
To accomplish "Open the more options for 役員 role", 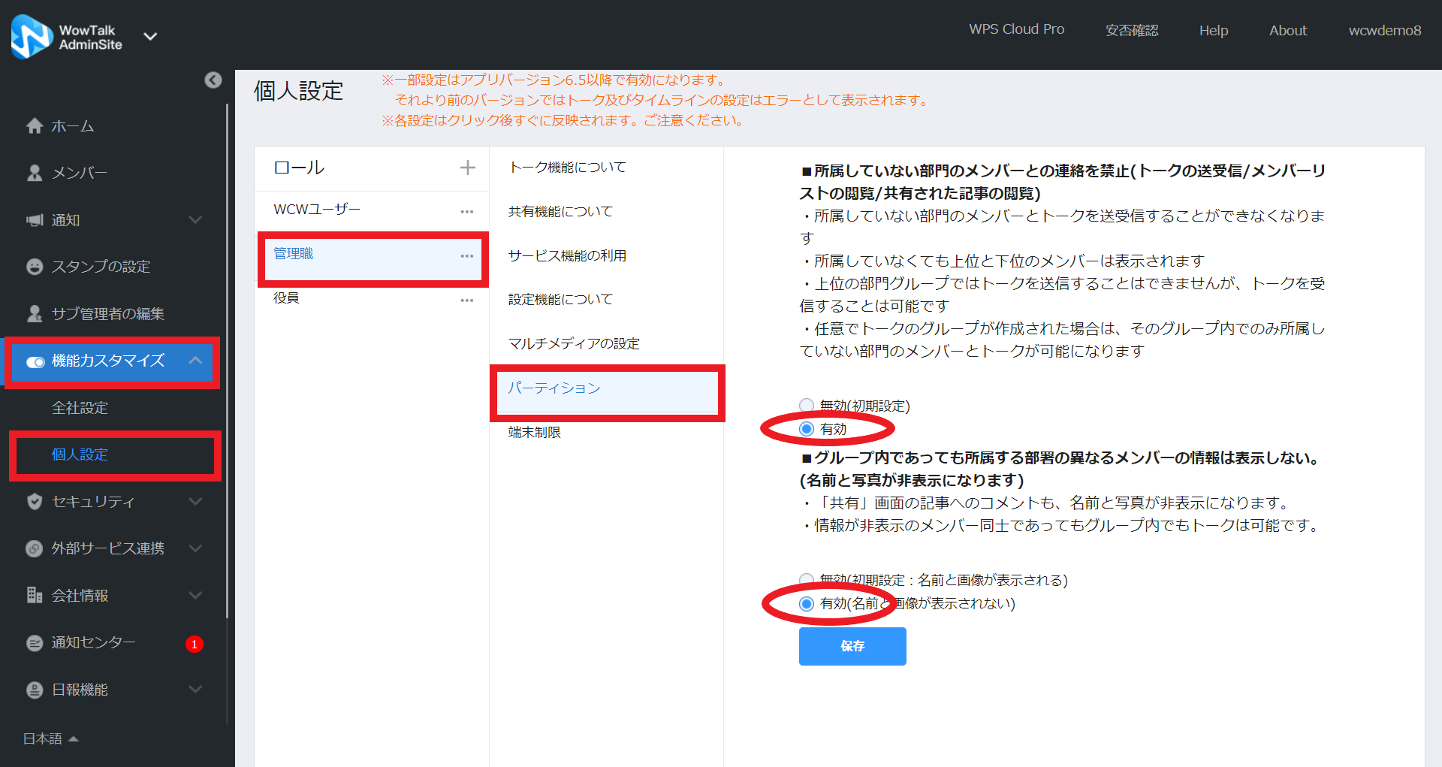I will pyautogui.click(x=467, y=300).
